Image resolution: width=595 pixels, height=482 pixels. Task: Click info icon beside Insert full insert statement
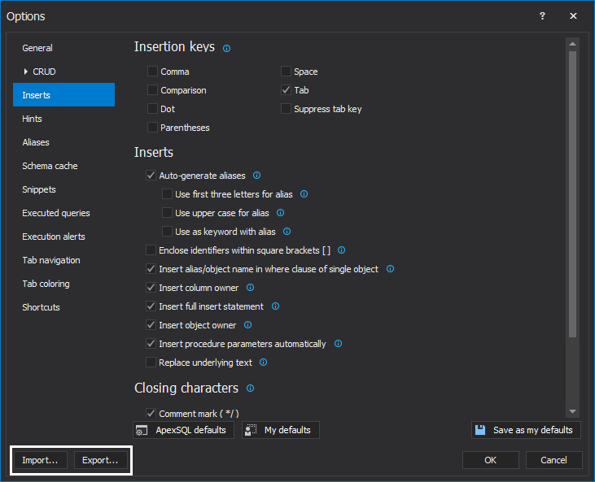click(x=275, y=306)
